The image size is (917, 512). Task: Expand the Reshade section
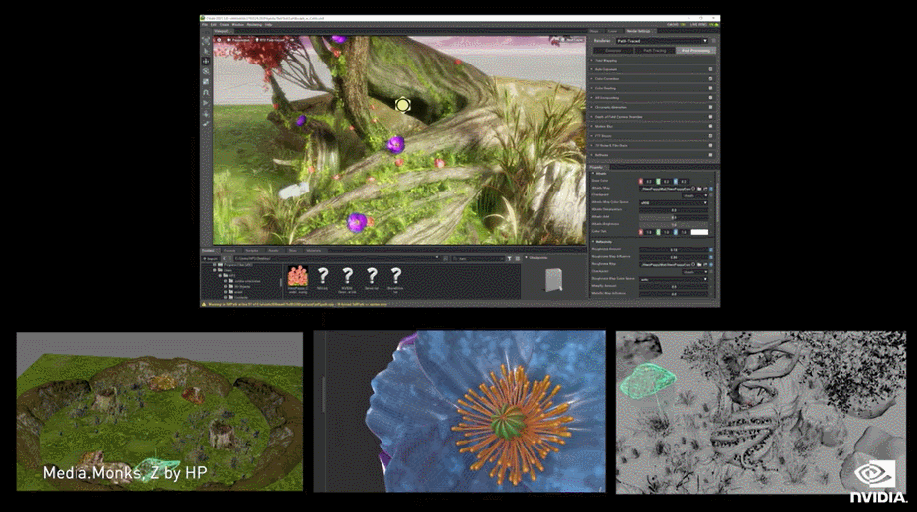click(652, 155)
